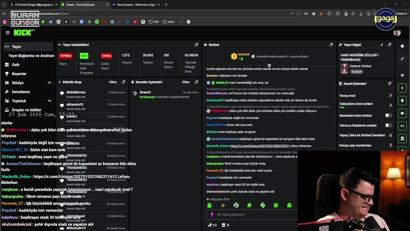Viewport: 410px width, 231px height.
Task: Collapse the pinned gift leaderboard arrow in chat
Action: click(269, 65)
